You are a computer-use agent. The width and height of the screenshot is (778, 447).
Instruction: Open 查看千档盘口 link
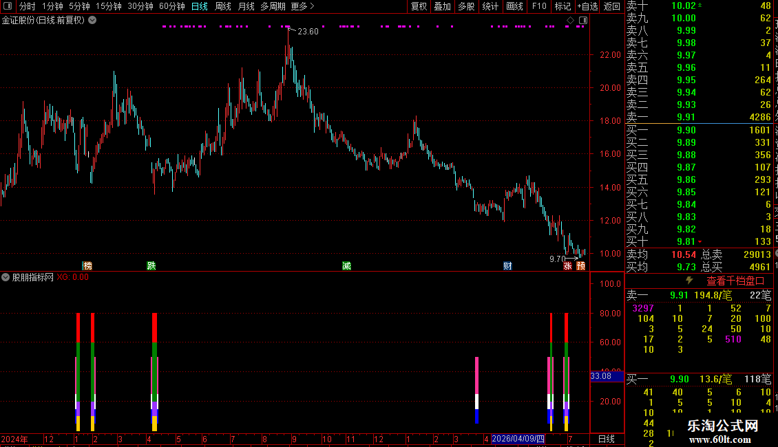(735, 281)
